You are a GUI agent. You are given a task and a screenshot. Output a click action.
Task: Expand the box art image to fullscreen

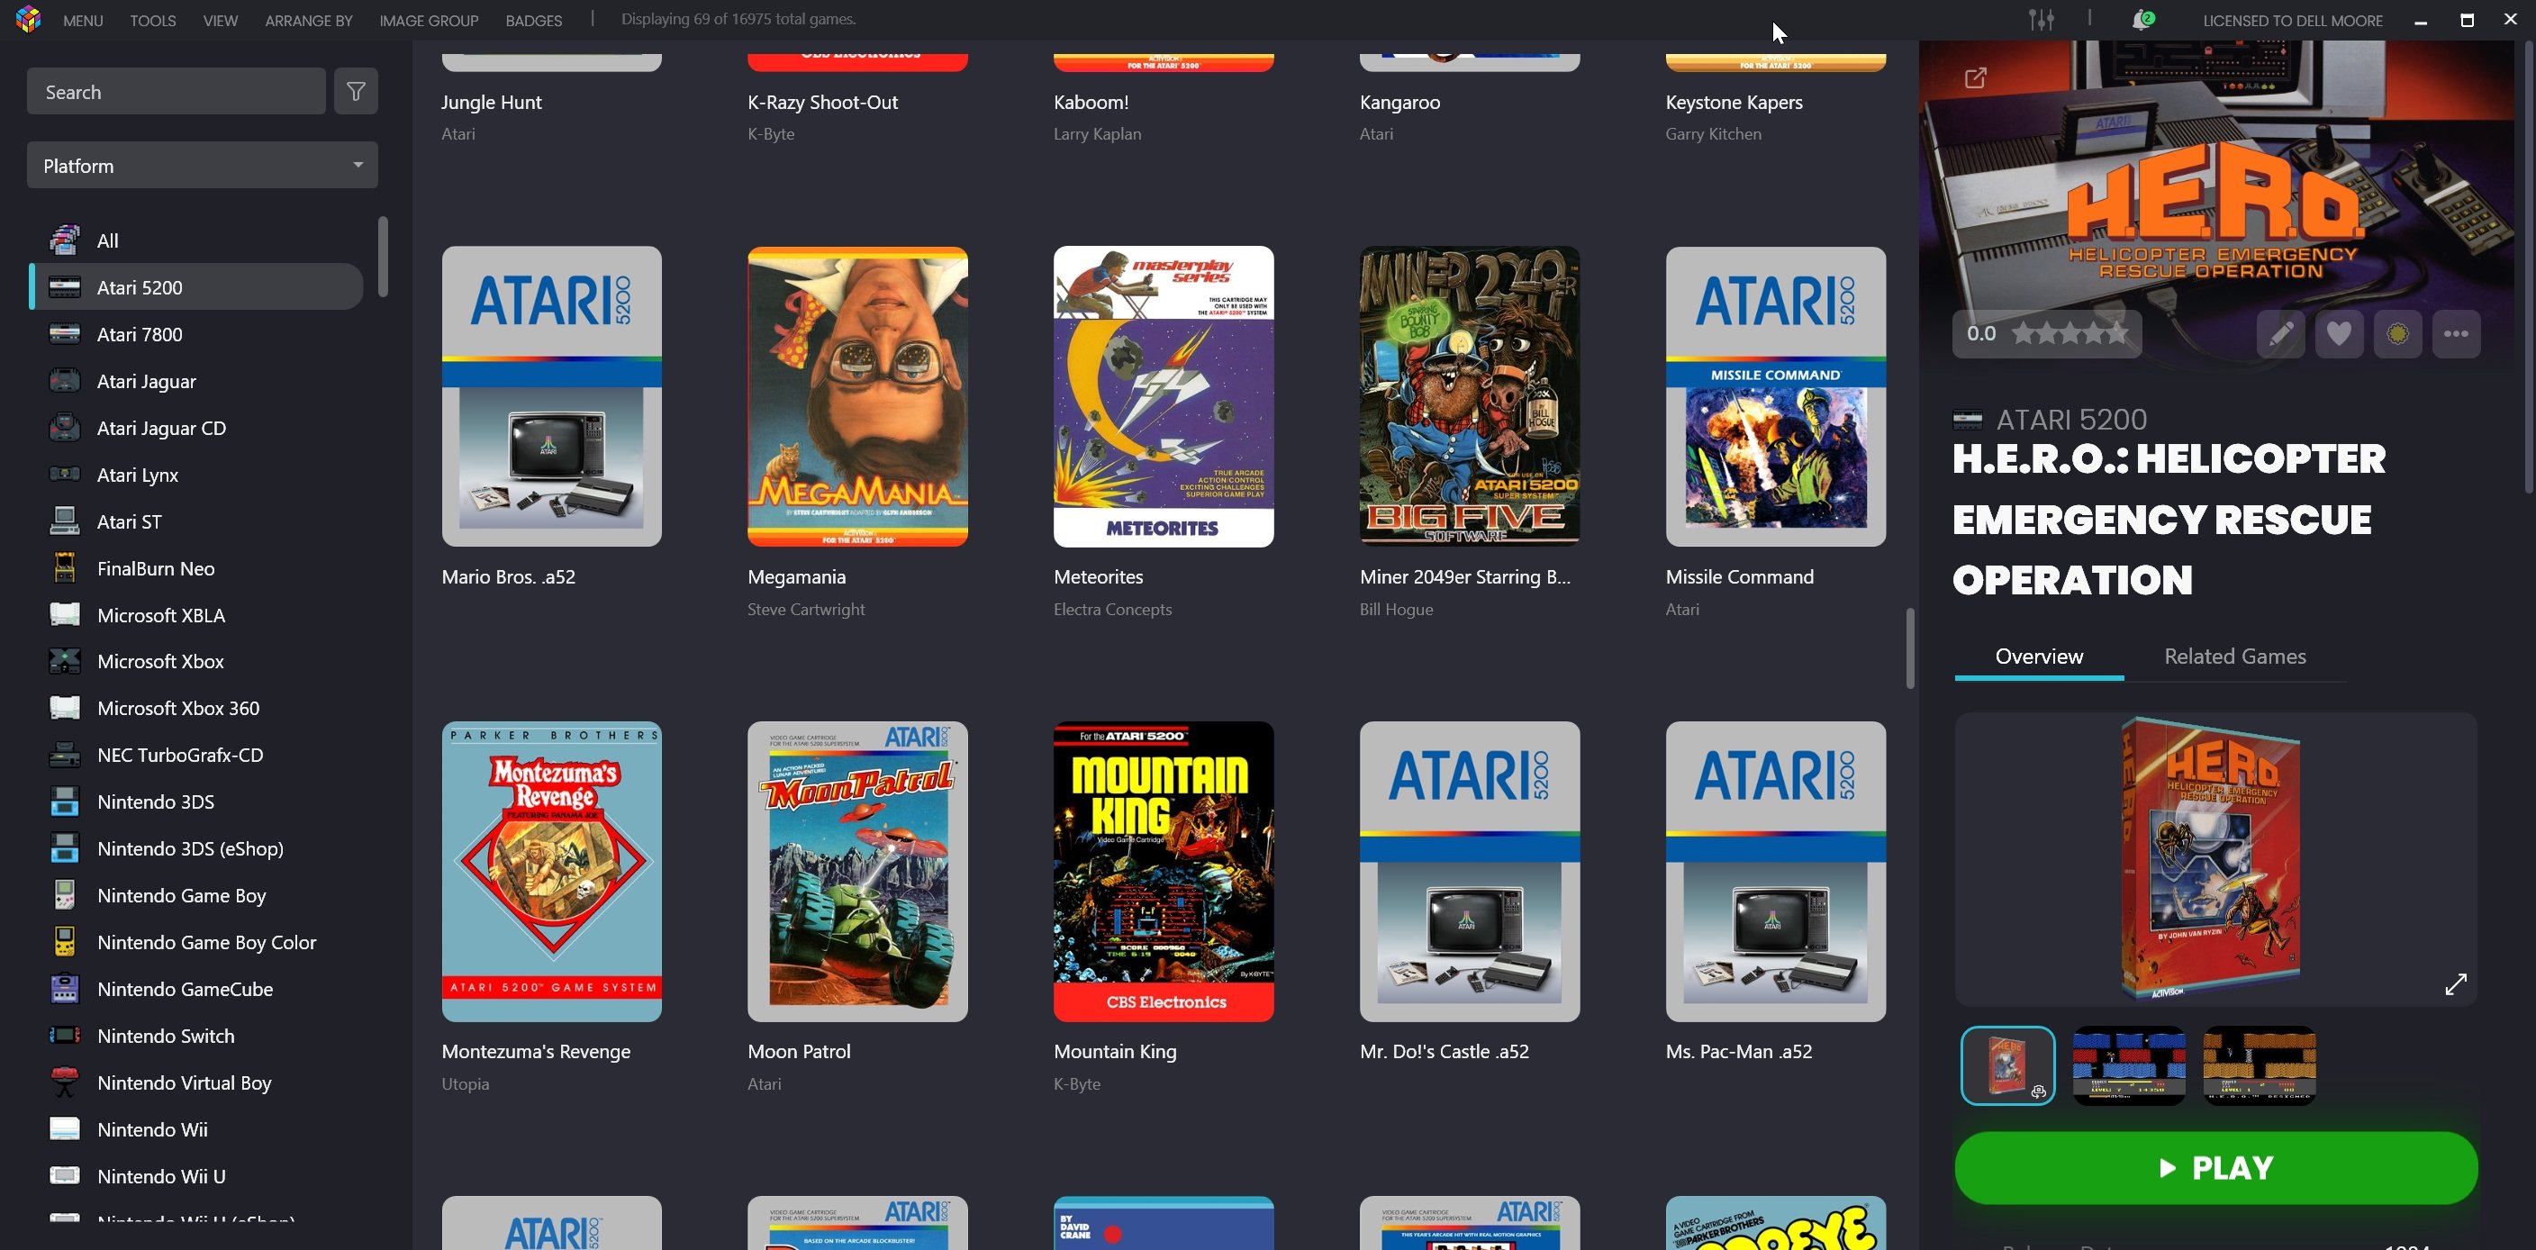(x=2455, y=983)
